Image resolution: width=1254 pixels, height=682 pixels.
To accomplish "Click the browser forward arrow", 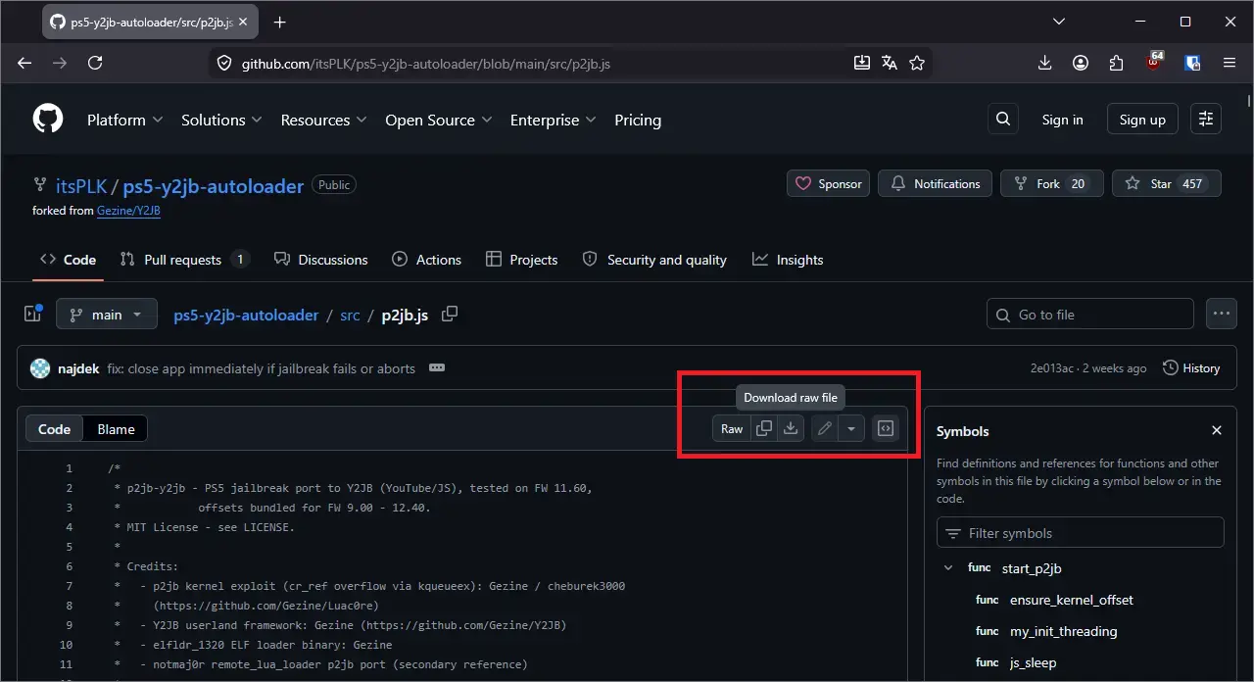I will pyautogui.click(x=60, y=63).
